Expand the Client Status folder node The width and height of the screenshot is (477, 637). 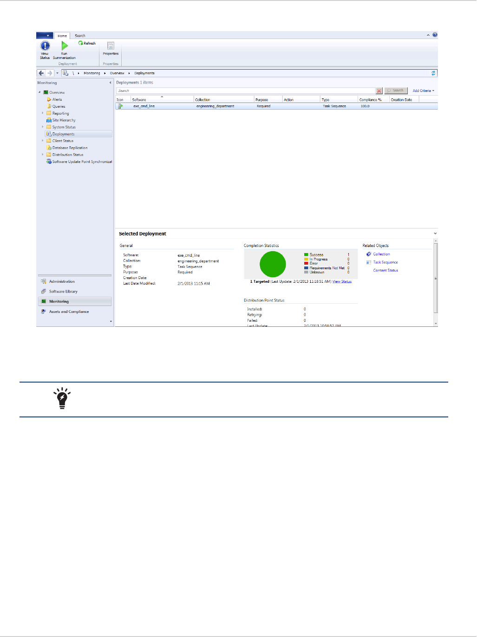click(43, 140)
